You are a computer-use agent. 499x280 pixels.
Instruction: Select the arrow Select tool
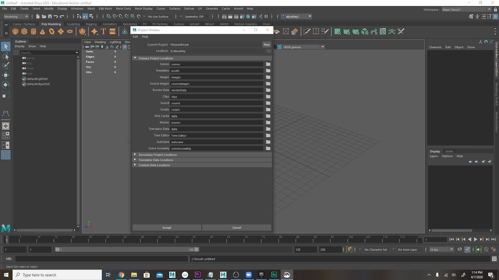point(6,47)
